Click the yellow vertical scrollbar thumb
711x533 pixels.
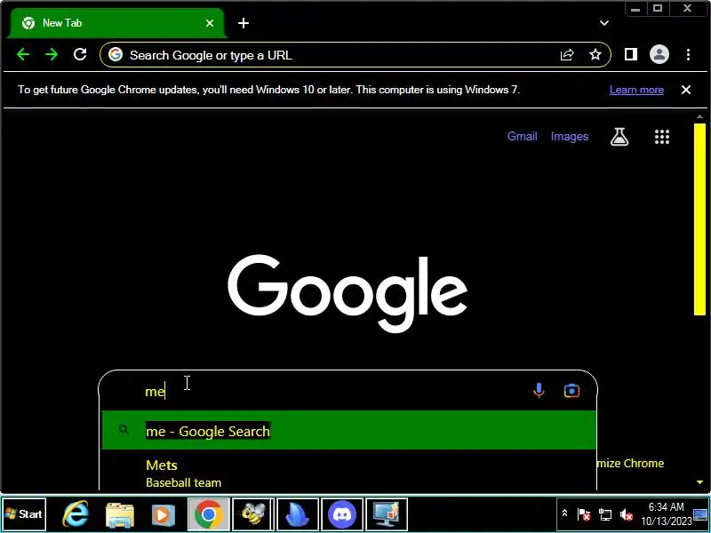tap(699, 219)
